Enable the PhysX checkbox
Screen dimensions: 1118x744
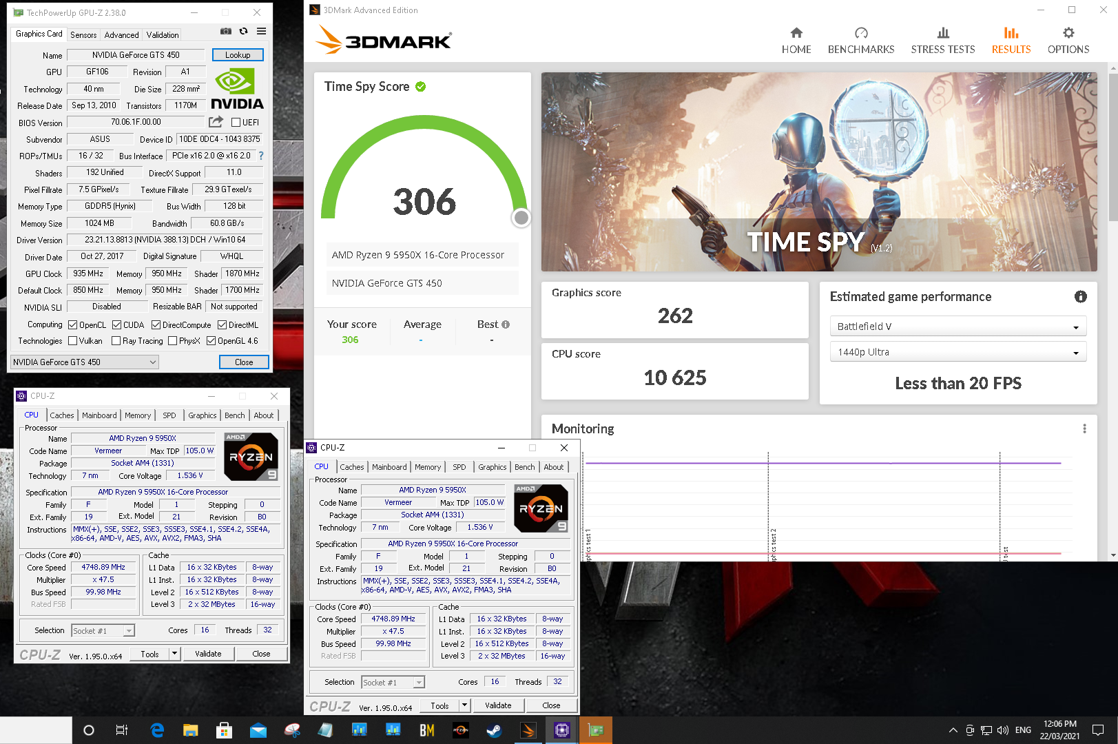click(x=172, y=341)
